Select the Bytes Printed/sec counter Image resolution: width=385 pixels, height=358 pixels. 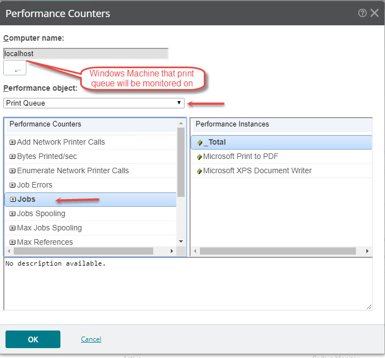click(47, 156)
